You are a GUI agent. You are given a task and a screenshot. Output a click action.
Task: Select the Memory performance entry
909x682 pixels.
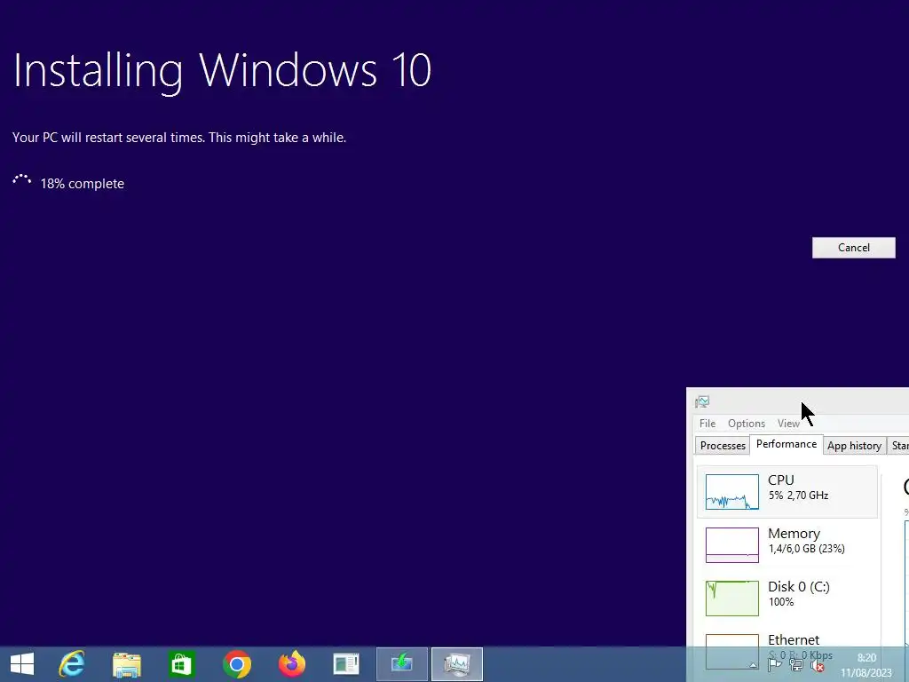(787, 544)
